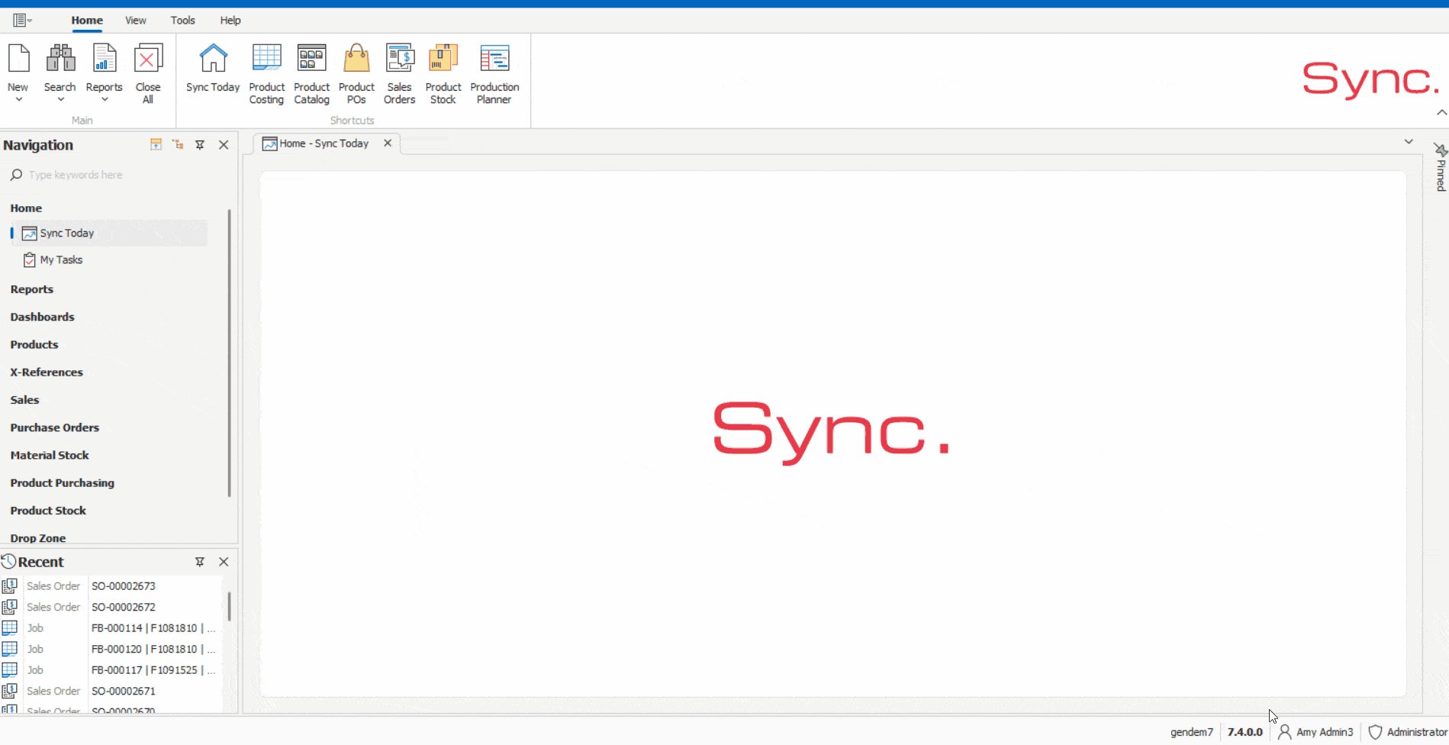Expand the Reports navigation group

coord(32,289)
